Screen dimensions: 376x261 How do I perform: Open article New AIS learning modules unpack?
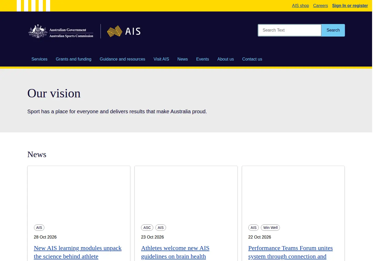[x=78, y=252]
